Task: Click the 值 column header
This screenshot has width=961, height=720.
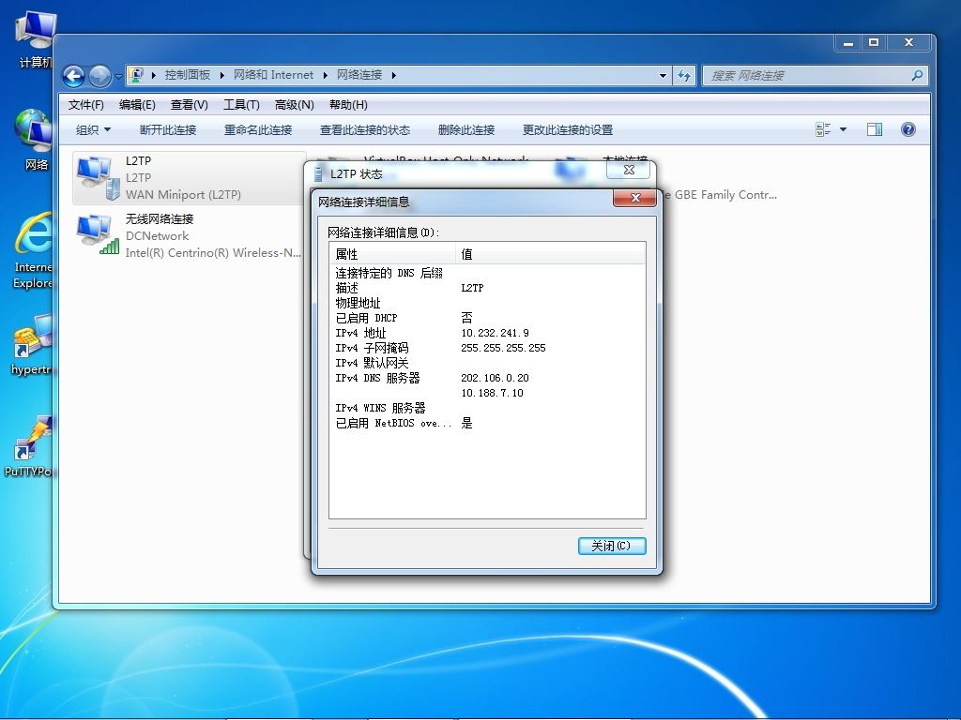Action: pos(550,254)
